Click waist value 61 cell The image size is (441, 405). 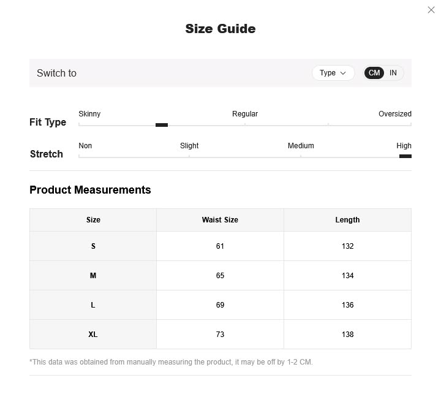[220, 246]
